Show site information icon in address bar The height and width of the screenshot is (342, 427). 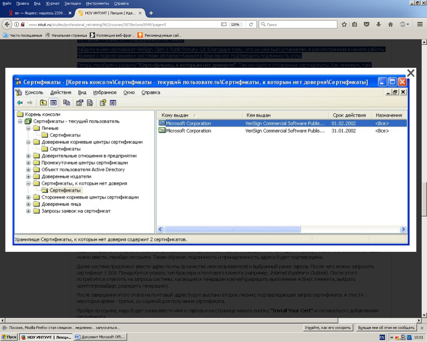(17, 24)
